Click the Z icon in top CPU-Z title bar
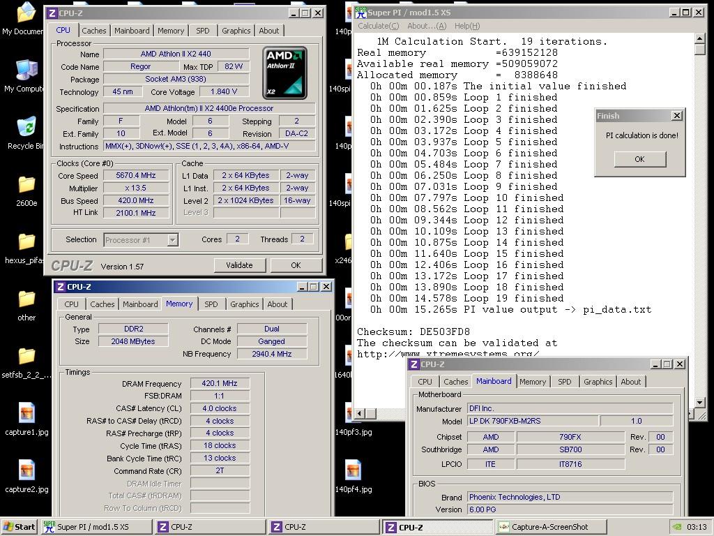 52,13
